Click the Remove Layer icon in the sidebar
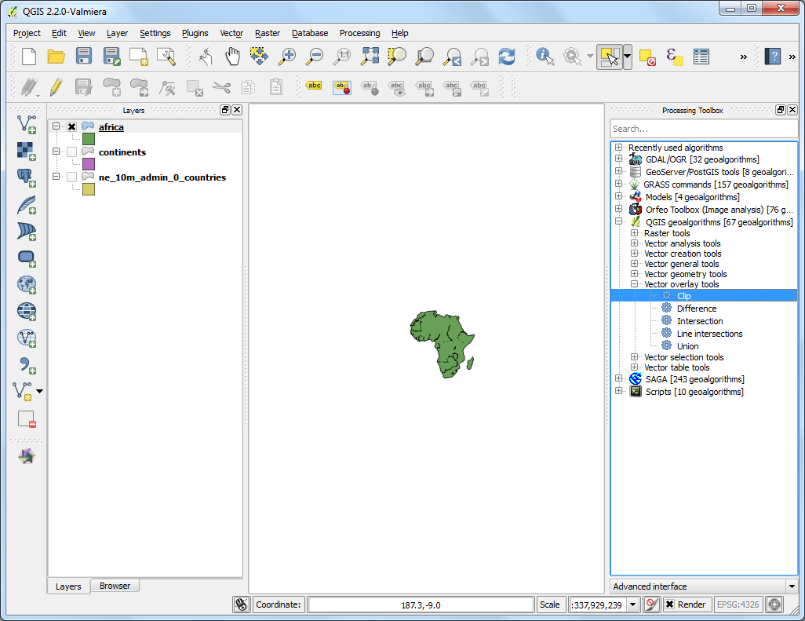The image size is (805, 621). click(x=26, y=419)
